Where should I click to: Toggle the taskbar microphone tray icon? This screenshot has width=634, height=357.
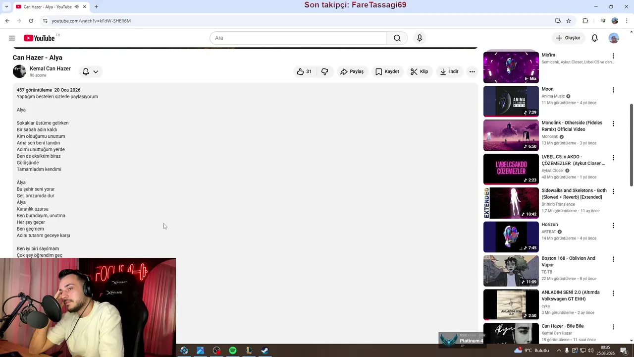(x=567, y=351)
